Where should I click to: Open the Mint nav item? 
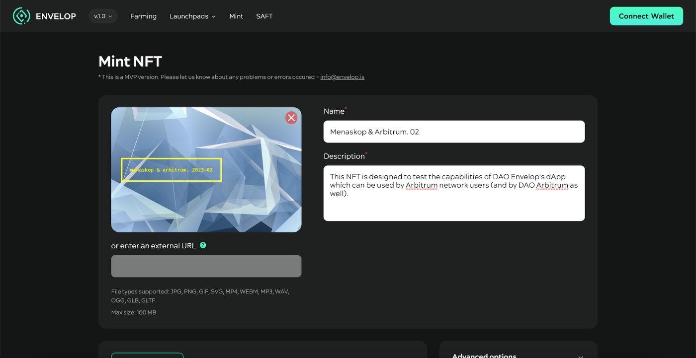coord(236,16)
